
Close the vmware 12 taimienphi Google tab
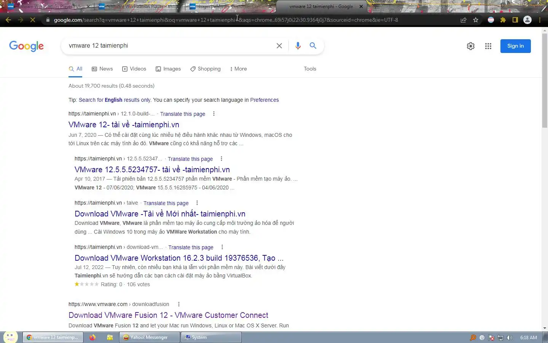[361, 6]
